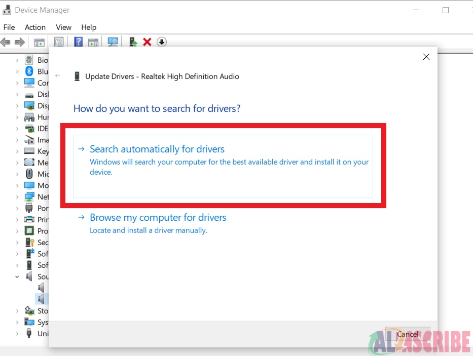Click the Update device driver toolbar icon
473x356 pixels.
coord(133,42)
